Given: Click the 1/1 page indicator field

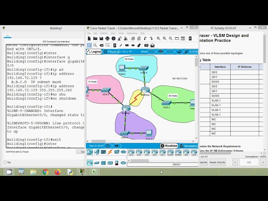Looking at the screenshot, I should (x=249, y=162).
